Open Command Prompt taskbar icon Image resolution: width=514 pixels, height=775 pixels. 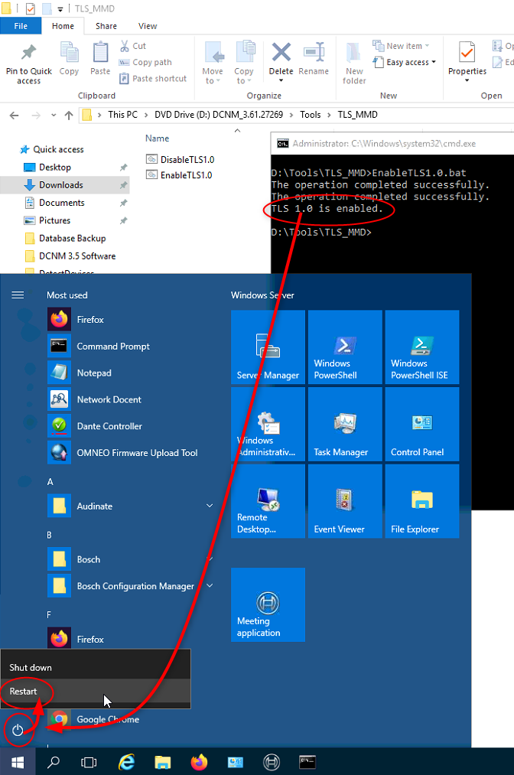tap(307, 763)
